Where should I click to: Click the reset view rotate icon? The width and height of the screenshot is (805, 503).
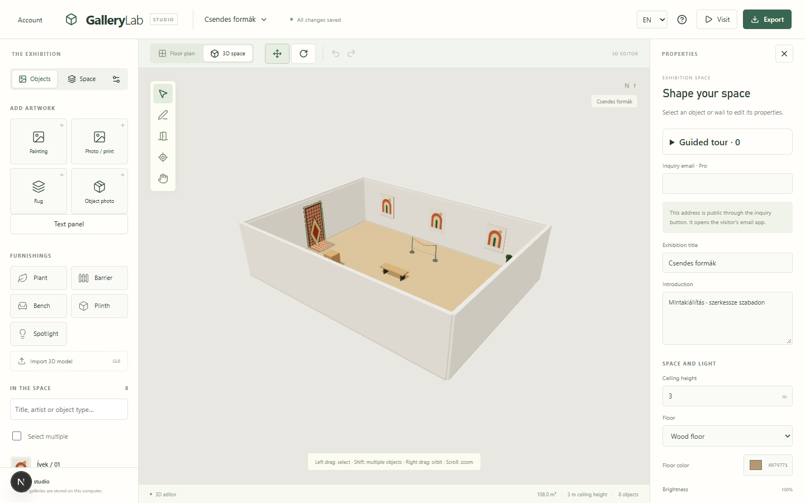tap(304, 54)
